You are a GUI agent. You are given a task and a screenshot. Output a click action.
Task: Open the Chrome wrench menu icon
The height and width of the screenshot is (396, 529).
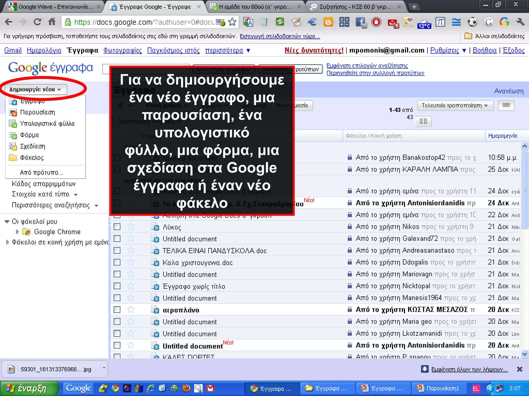pos(520,22)
